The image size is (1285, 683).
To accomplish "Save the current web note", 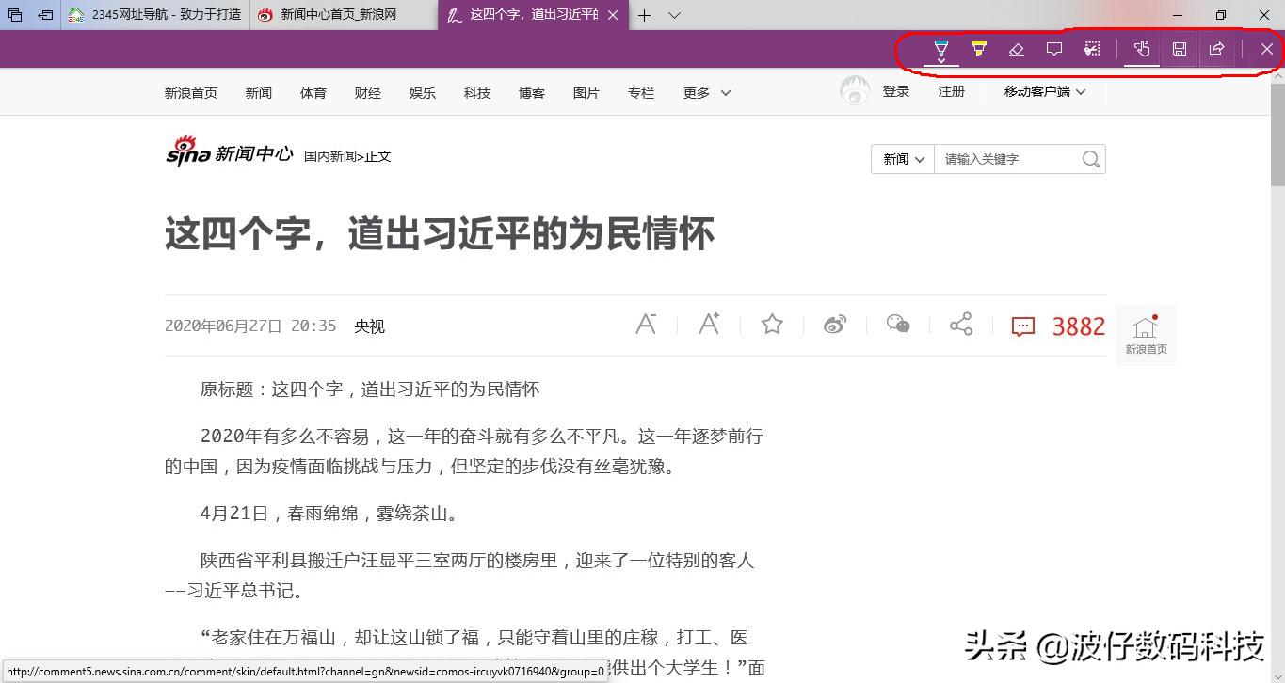I will click(1179, 49).
